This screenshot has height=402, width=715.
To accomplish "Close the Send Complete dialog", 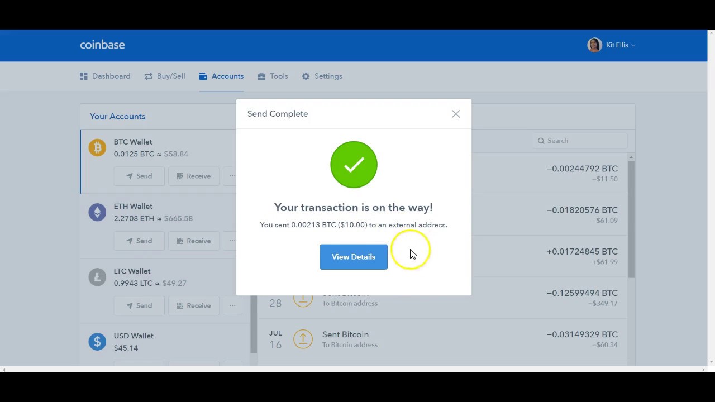I will 456,114.
